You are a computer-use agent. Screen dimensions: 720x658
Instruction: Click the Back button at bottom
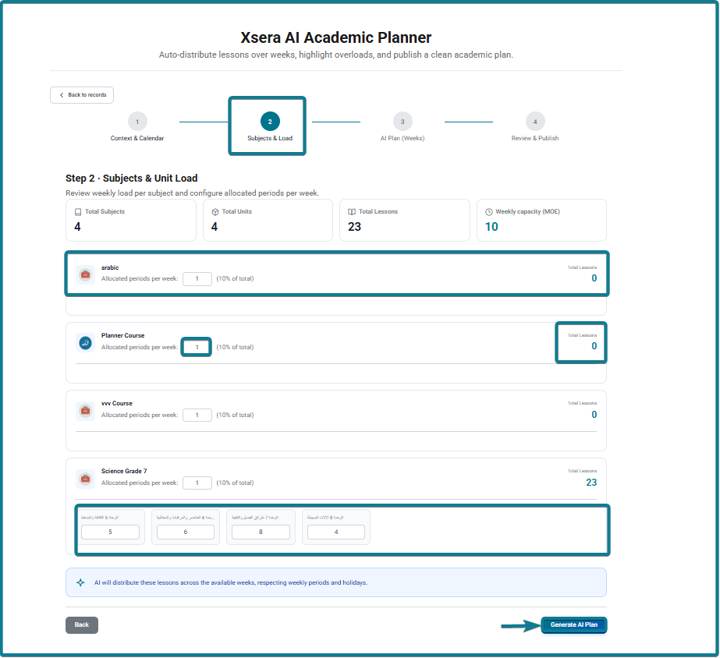coord(82,625)
